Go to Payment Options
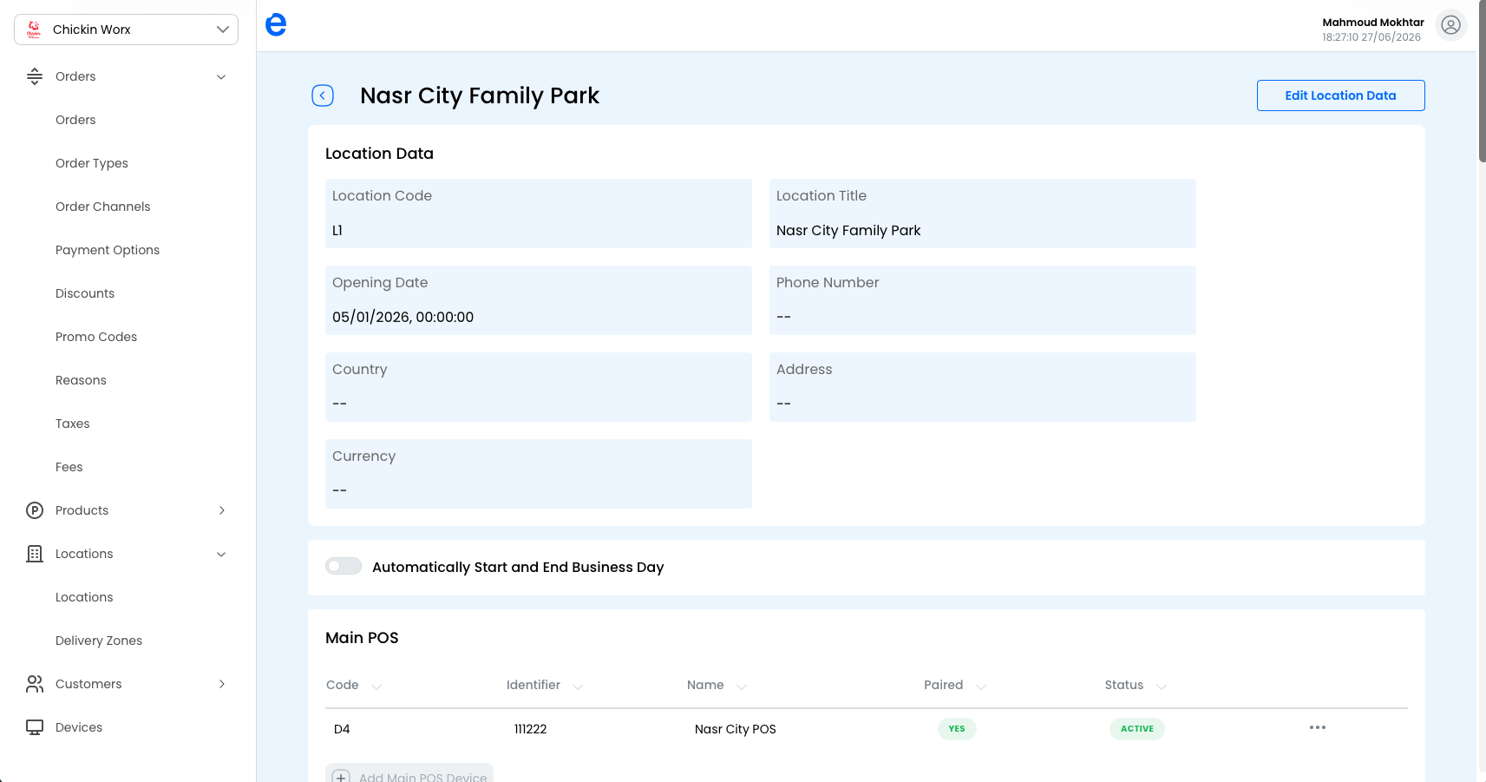Viewport: 1486px width, 782px height. coord(108,250)
